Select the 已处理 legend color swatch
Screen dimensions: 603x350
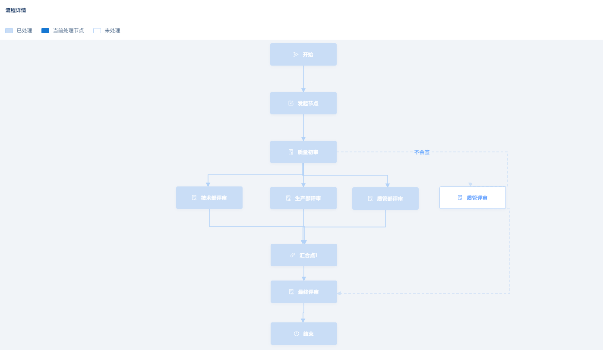coord(9,31)
